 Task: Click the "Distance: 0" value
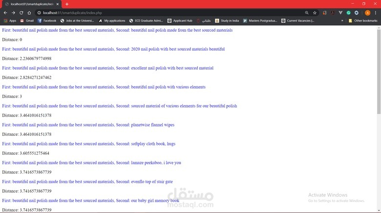point(12,40)
